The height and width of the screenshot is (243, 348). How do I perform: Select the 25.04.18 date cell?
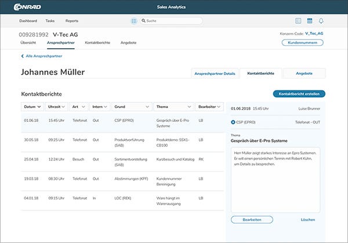pyautogui.click(x=31, y=159)
